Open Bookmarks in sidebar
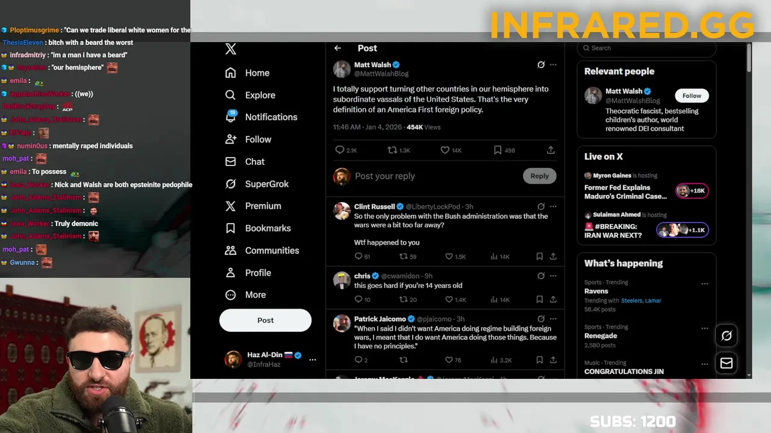This screenshot has height=433, width=771. 258,228
